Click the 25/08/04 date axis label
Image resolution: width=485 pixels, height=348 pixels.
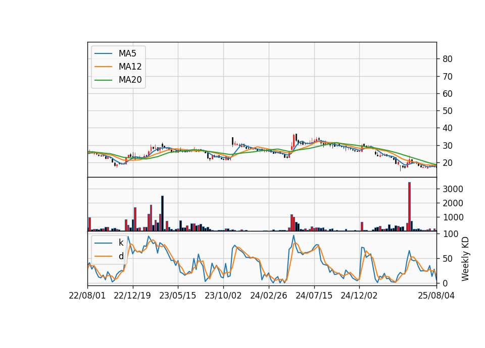pyautogui.click(x=436, y=296)
